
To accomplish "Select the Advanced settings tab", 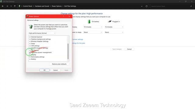I will (x=33, y=20).
